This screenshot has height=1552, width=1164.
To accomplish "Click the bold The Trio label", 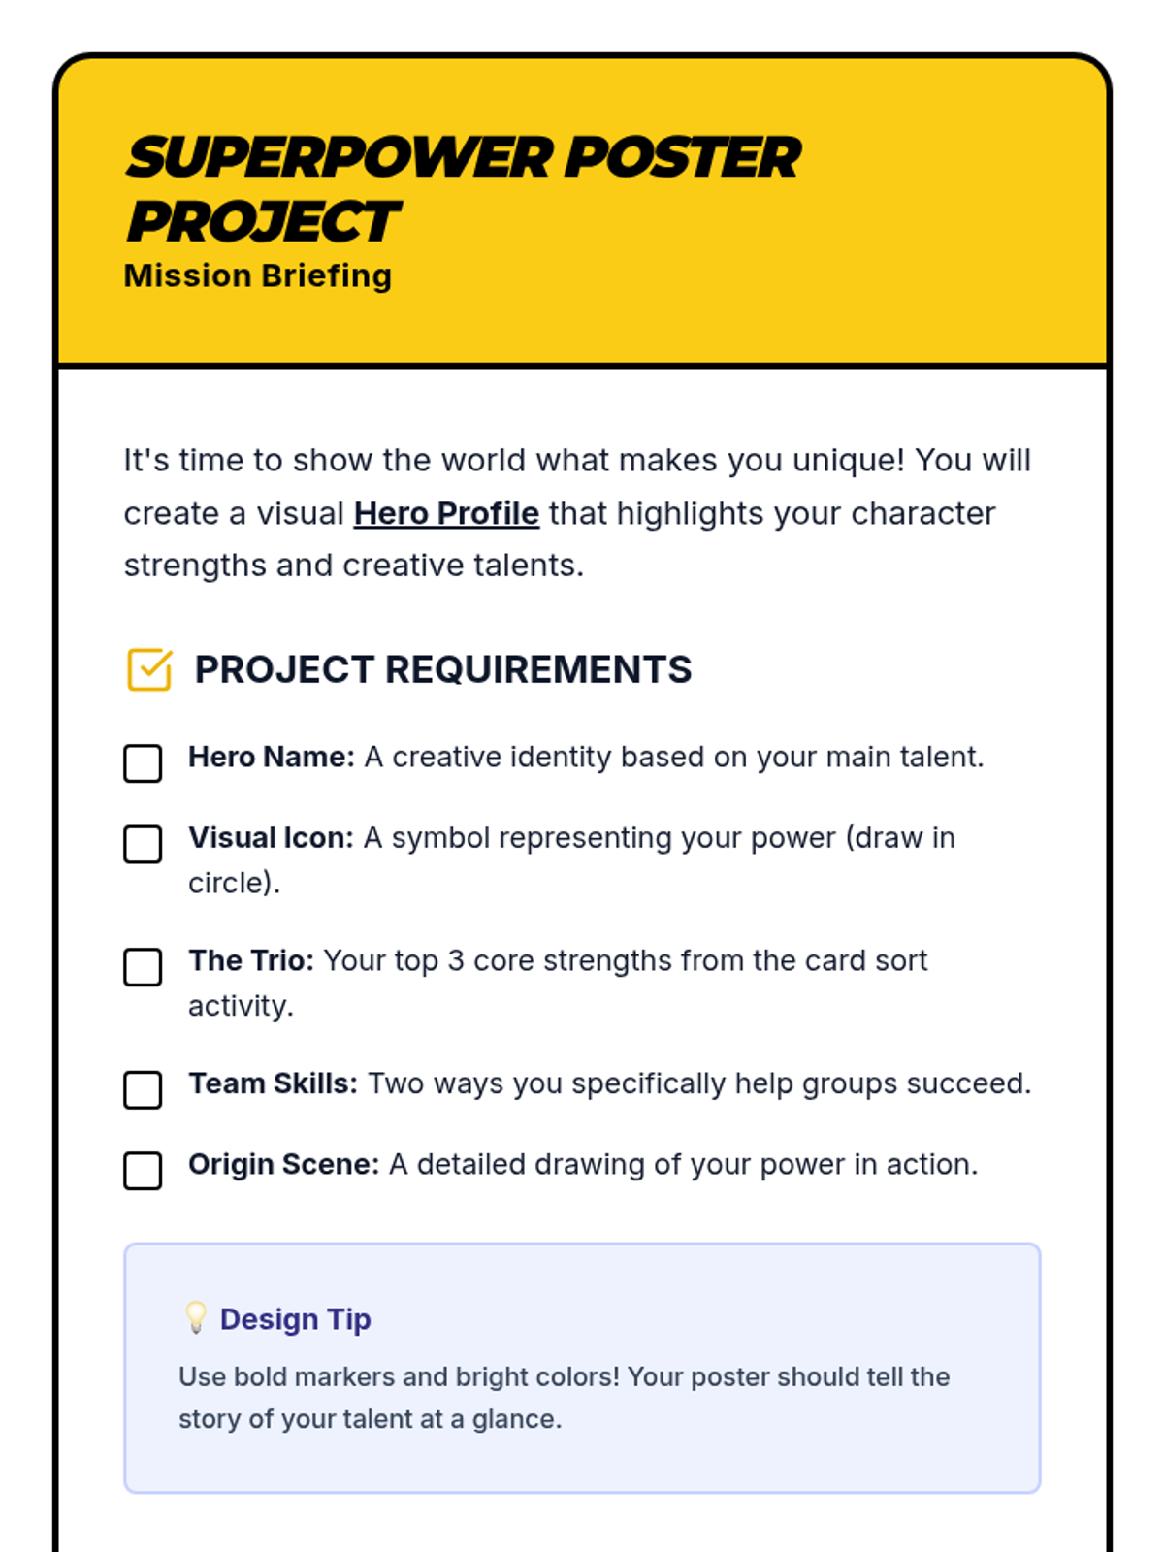I will (x=251, y=960).
